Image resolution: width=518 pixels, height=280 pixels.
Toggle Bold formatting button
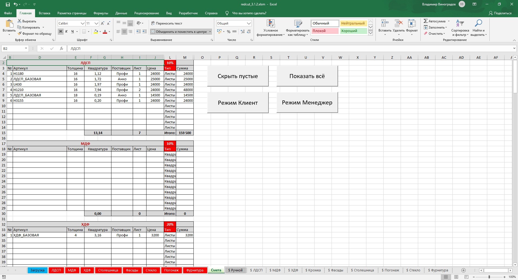point(60,31)
